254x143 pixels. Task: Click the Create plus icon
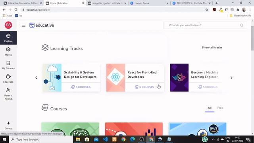pyautogui.click(x=8, y=123)
